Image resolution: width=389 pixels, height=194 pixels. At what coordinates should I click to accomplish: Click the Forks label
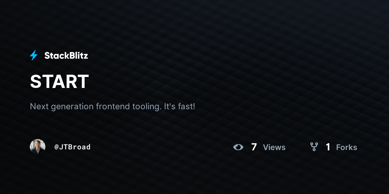(347, 147)
